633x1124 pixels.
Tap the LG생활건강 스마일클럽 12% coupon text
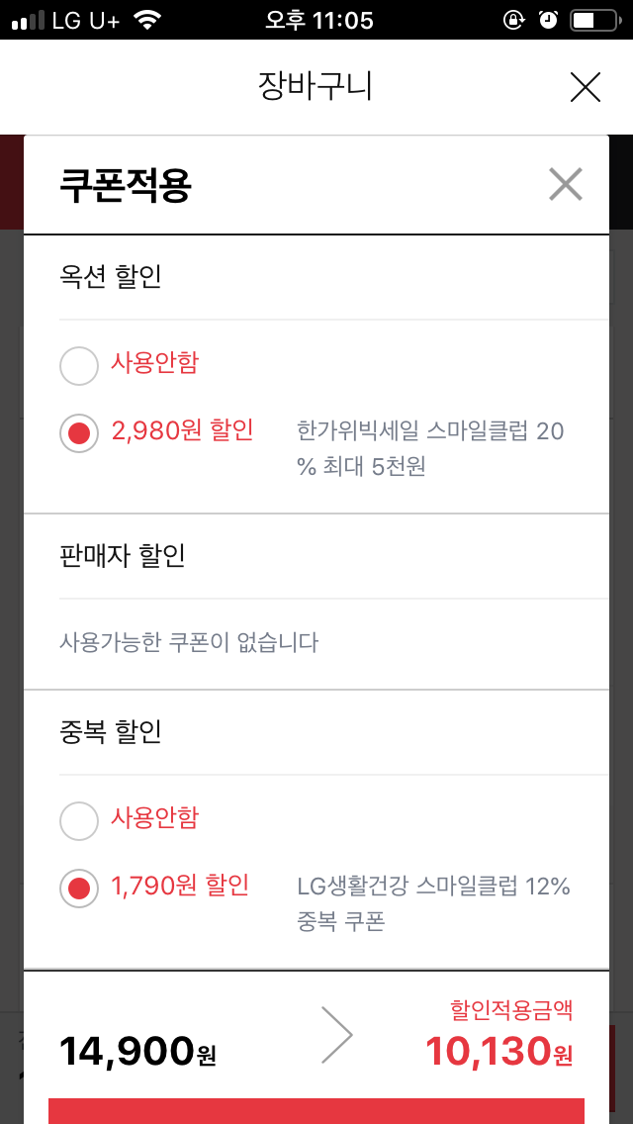433,903
